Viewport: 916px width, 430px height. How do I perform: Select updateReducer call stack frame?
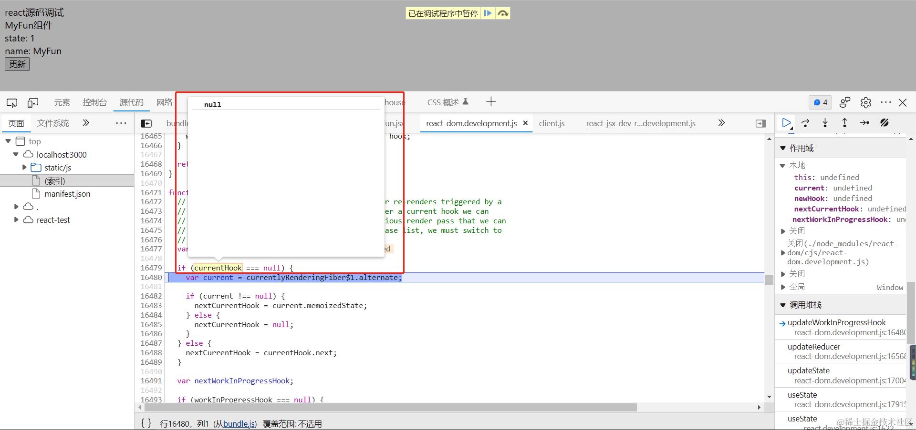click(x=841, y=351)
